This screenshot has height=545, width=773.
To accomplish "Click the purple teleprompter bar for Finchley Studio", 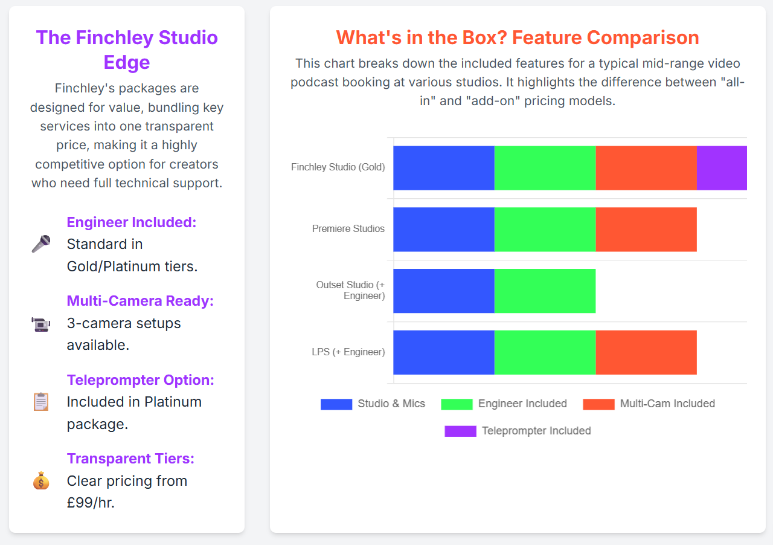I will [722, 168].
